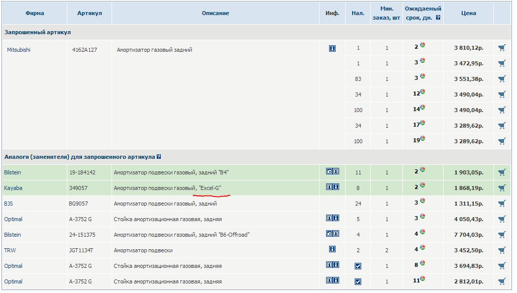Open info icon for Mitsubishi 4162A127
Viewport: 517px width, 293px height.
(x=332, y=49)
